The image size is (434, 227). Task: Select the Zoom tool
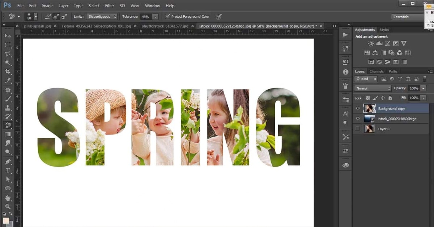[8, 206]
